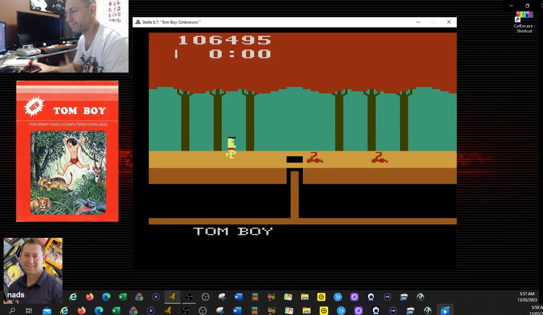Click the audio waveform app in upper taskbar row
Image resolution: width=543 pixels, height=315 pixels.
388,297
